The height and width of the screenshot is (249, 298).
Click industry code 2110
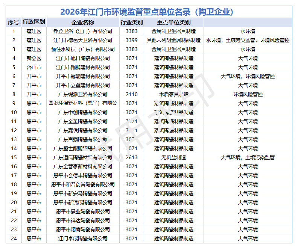[x=131, y=94]
